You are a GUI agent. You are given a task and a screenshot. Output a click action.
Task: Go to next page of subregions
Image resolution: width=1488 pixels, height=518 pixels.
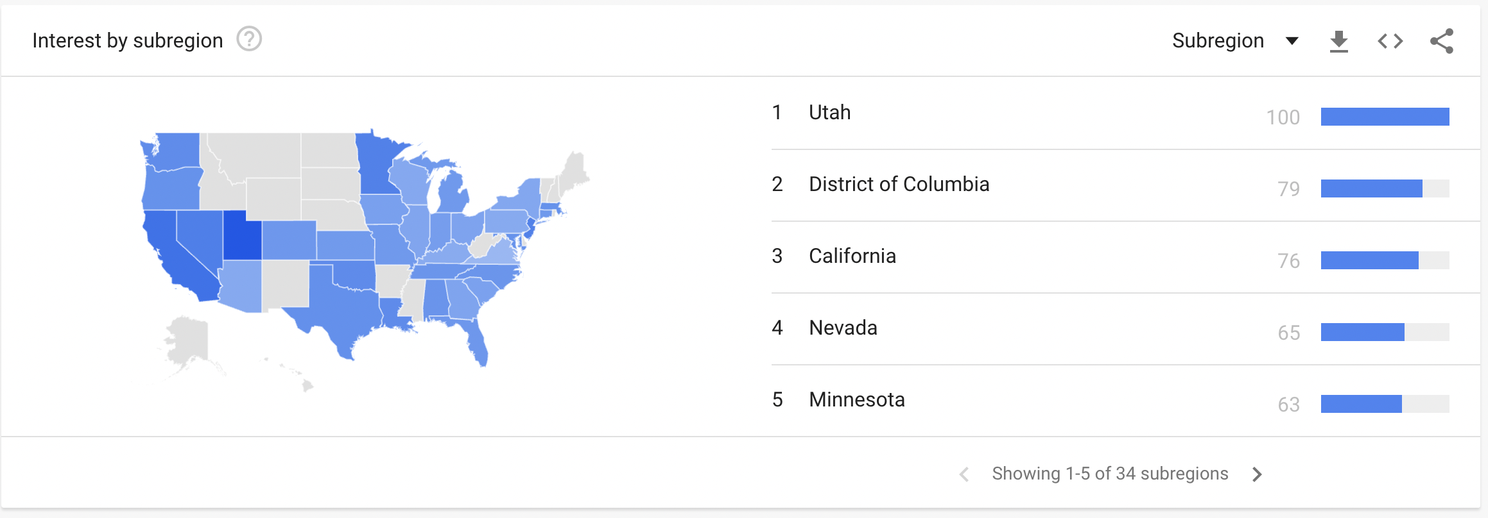tap(1257, 474)
